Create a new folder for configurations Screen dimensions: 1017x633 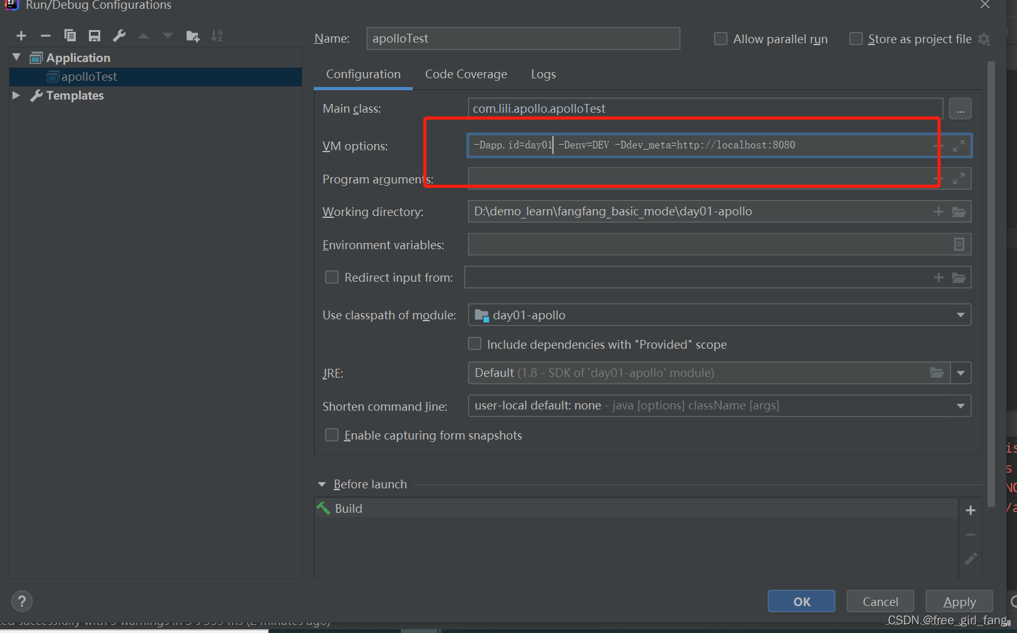point(193,36)
